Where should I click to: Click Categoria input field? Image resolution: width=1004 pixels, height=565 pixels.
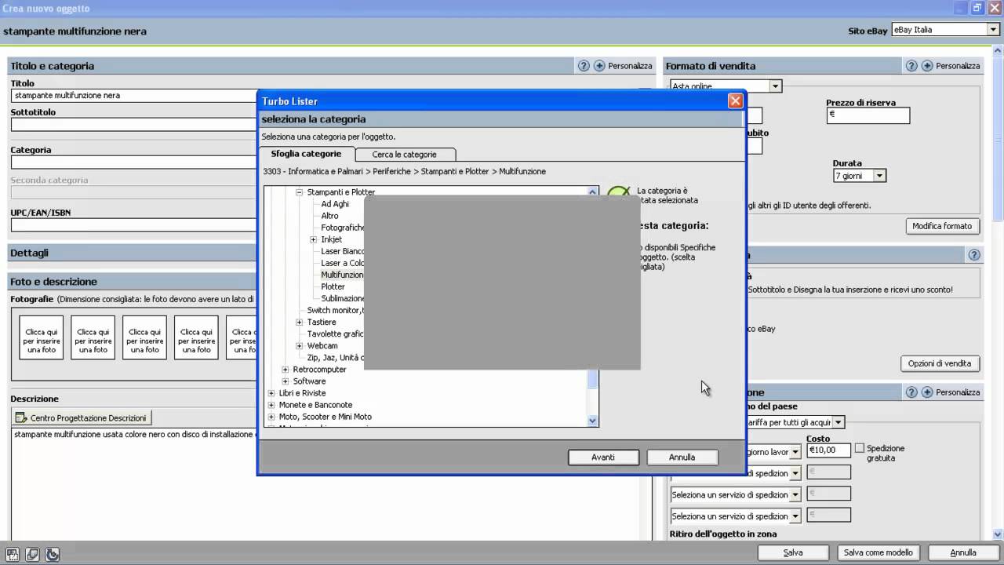coord(134,162)
